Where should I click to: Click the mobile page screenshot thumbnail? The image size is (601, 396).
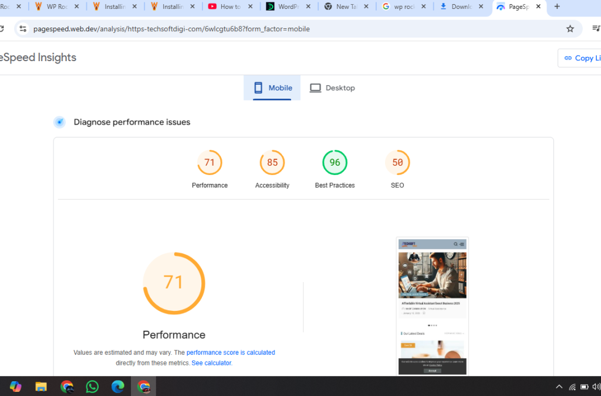coord(433,306)
